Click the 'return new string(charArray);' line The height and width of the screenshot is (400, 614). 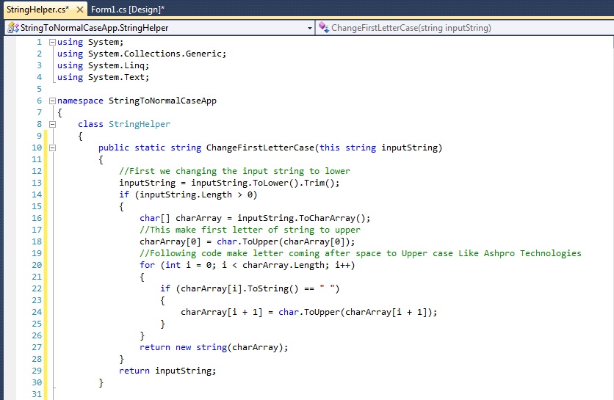(214, 347)
